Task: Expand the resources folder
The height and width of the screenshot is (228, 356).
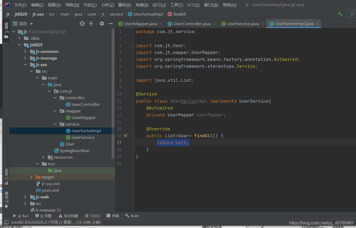Action: pos(43,157)
